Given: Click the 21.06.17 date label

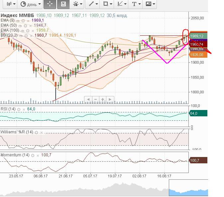Looking at the screenshot, I should pos(65,176).
